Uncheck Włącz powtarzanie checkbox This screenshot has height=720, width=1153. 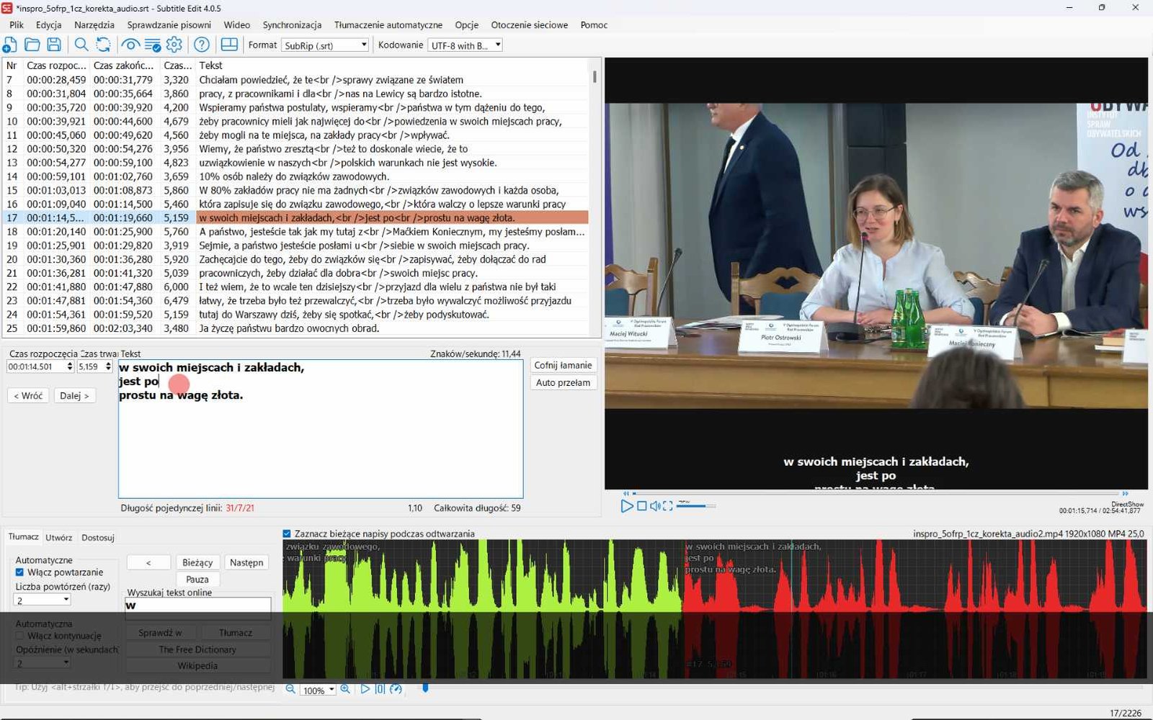pyautogui.click(x=19, y=572)
